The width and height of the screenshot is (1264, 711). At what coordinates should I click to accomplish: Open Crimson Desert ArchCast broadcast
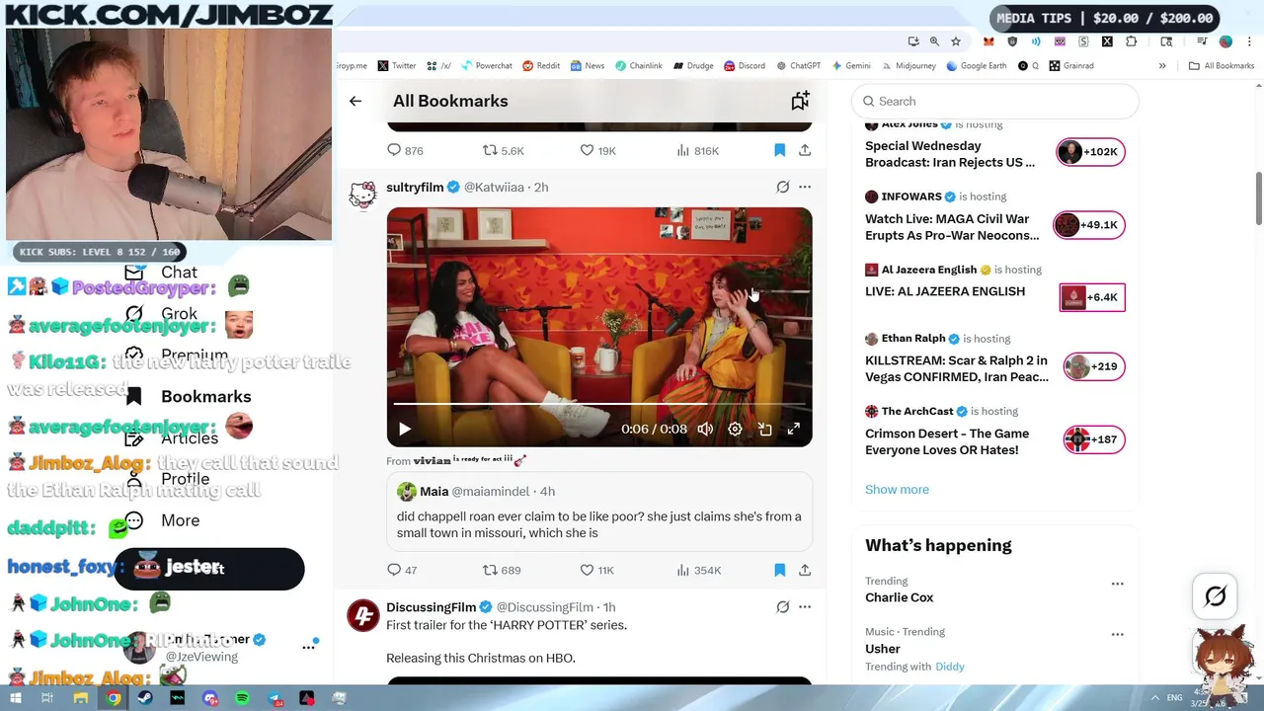tap(947, 441)
